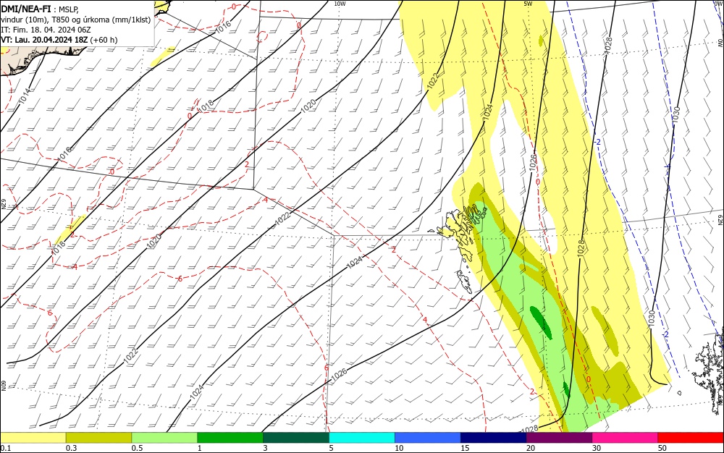This screenshot has width=724, height=453.
Task: Pick the blue 10 mm legend swatch
Action: 428,438
